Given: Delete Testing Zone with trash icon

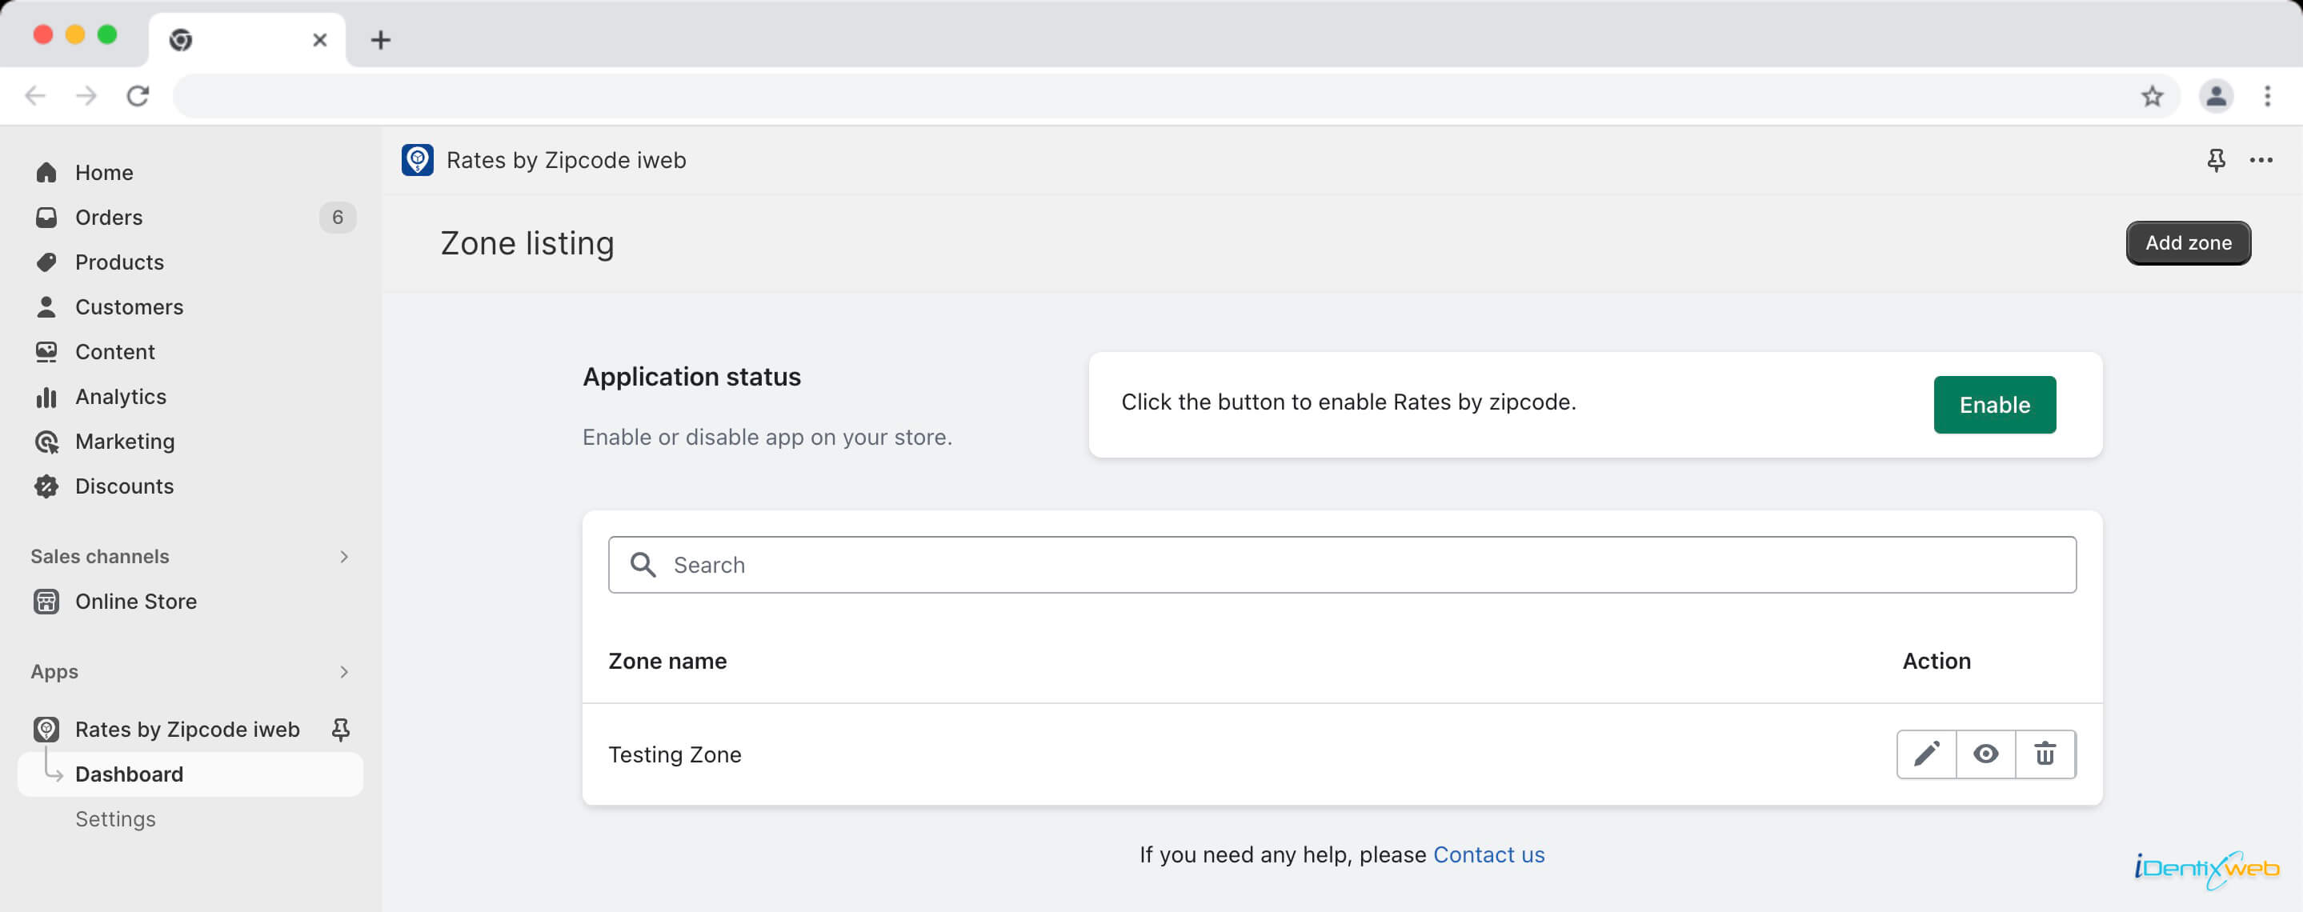Looking at the screenshot, I should [x=2045, y=754].
